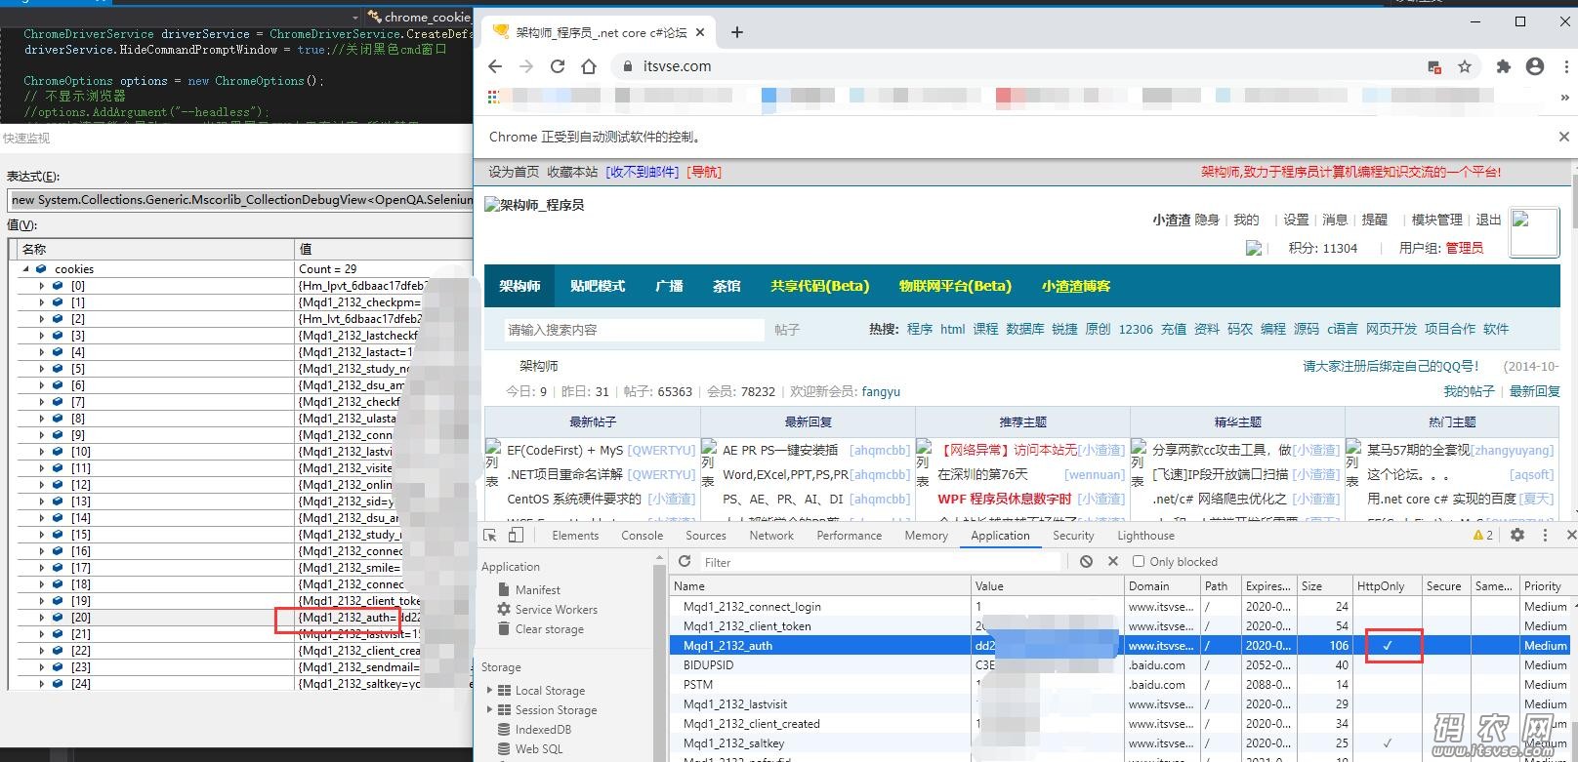The image size is (1578, 762).
Task: Switch to the Console DevTools tab
Action: click(x=642, y=535)
